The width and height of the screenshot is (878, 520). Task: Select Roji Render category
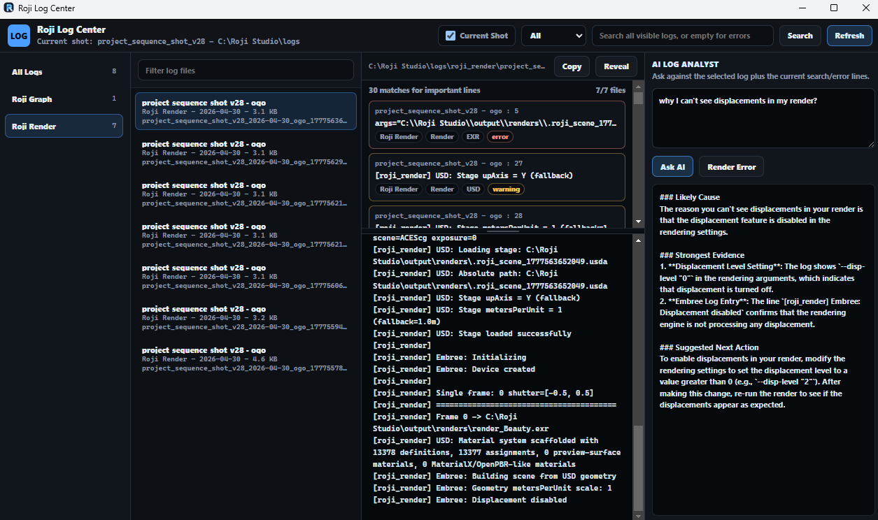tap(64, 127)
